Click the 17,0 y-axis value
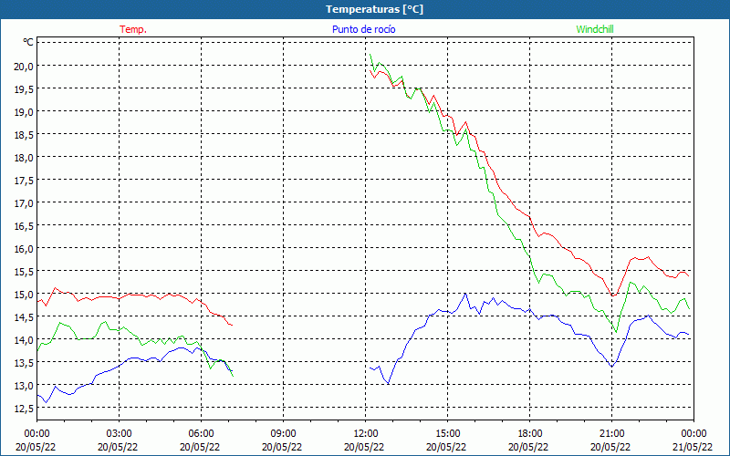This screenshot has height=456, width=730. tap(24, 202)
